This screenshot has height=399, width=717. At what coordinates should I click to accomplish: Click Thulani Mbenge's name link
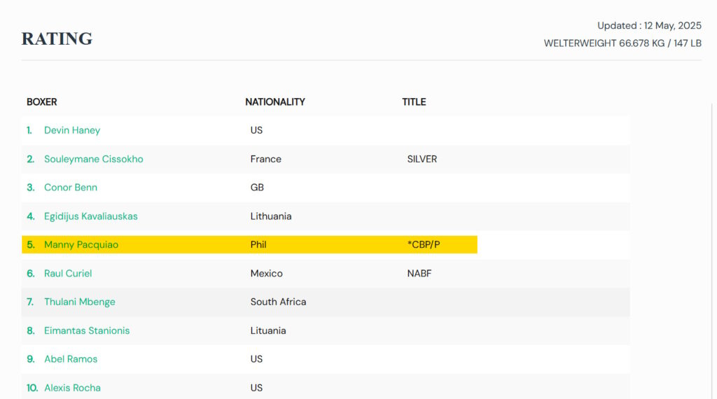coord(80,302)
